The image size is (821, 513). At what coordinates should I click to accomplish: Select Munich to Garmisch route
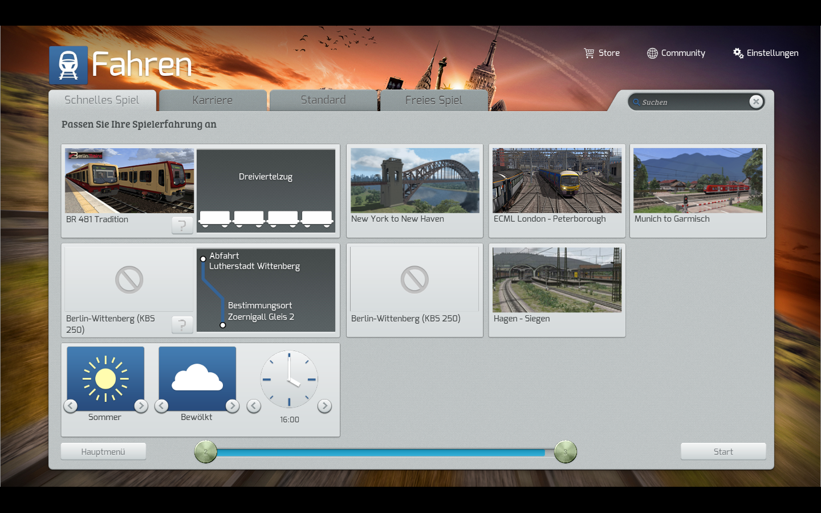(x=698, y=191)
